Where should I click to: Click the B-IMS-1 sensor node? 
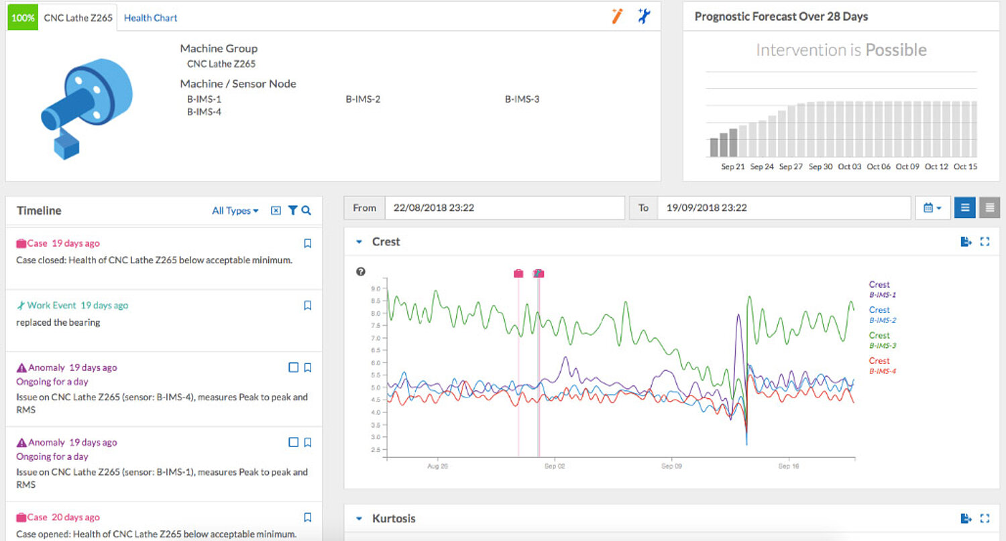(x=204, y=99)
